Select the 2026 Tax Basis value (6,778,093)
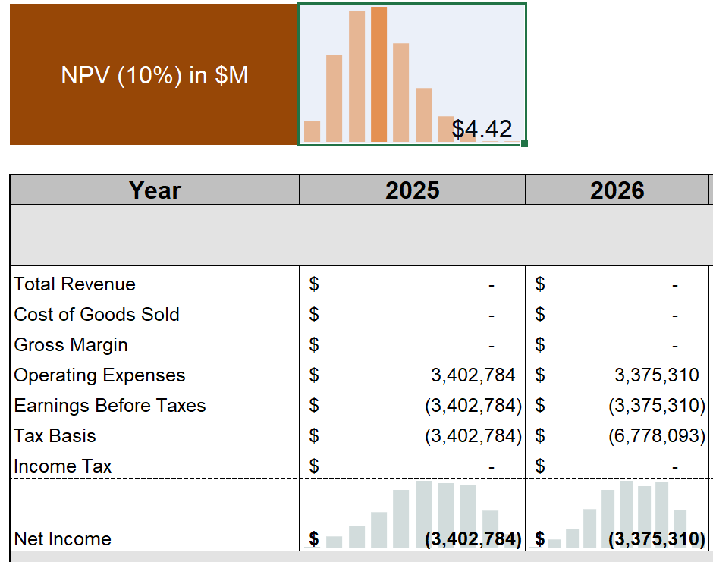Screen dimensions: 713x562 click(x=656, y=436)
